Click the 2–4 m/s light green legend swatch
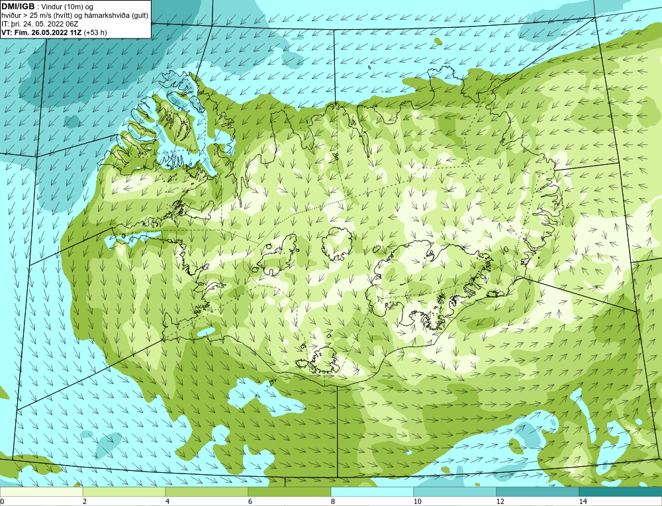662x506 pixels. point(124,491)
